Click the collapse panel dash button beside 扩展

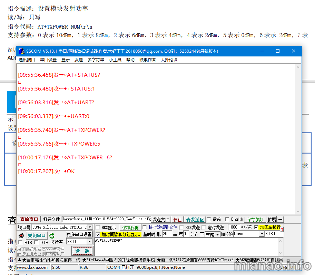coord(280,220)
